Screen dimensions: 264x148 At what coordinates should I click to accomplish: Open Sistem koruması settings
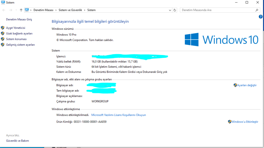point(16,39)
